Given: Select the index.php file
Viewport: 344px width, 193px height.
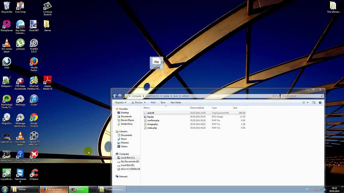Looking at the screenshot, I should coord(152,128).
